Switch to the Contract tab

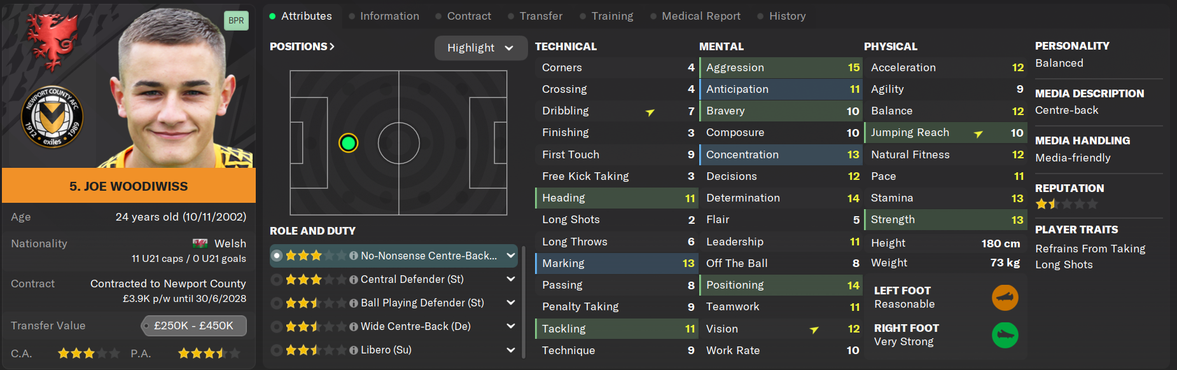point(468,16)
